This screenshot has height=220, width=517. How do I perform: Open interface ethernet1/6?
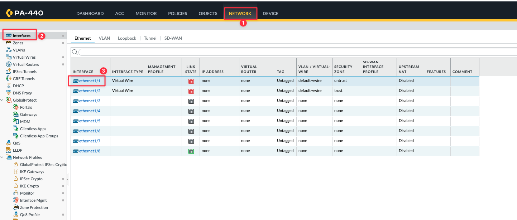pyautogui.click(x=90, y=131)
